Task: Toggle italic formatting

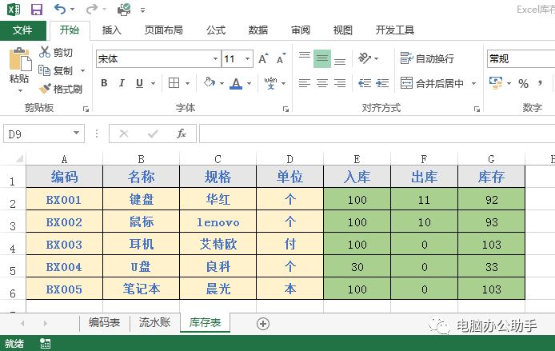Action: [x=122, y=83]
